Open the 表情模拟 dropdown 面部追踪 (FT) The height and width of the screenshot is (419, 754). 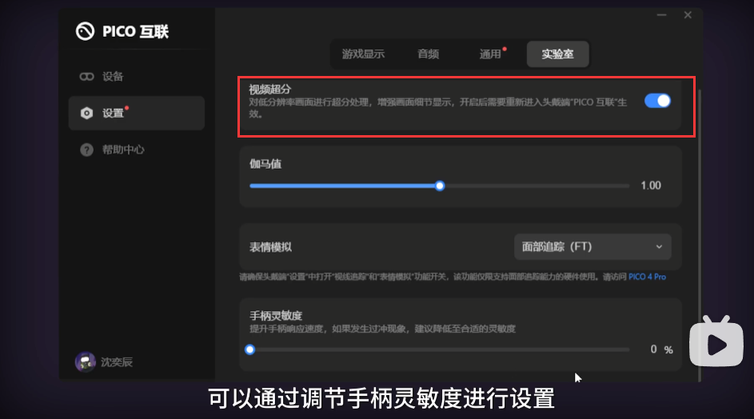click(x=592, y=247)
